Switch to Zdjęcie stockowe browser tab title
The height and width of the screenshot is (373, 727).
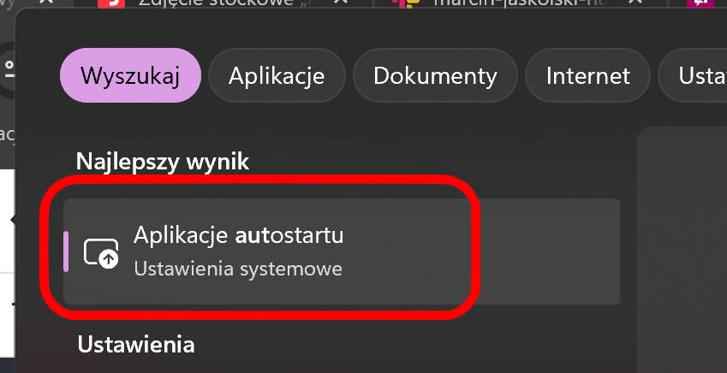(216, 3)
